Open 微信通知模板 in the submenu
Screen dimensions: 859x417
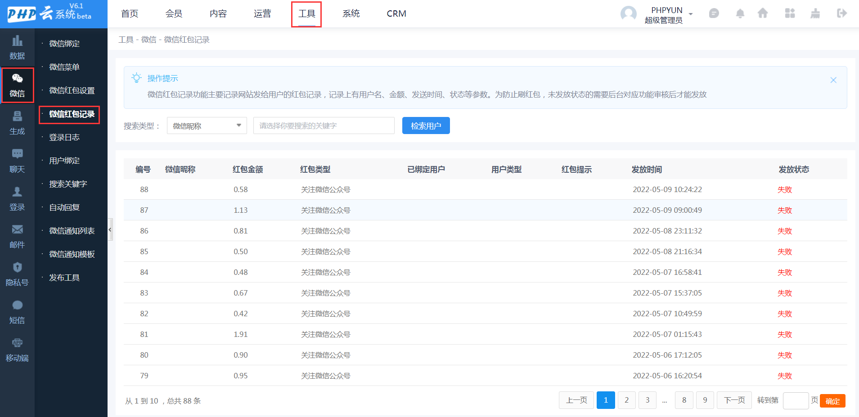click(x=72, y=254)
